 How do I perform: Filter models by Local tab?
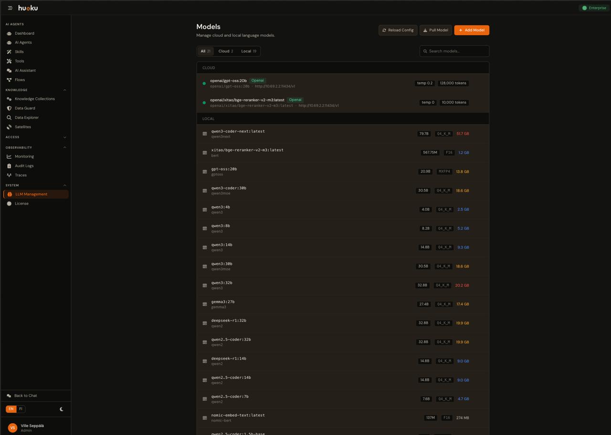click(249, 51)
